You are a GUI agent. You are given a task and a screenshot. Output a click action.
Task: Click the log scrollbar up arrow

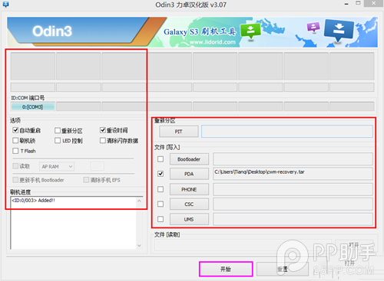click(x=139, y=201)
